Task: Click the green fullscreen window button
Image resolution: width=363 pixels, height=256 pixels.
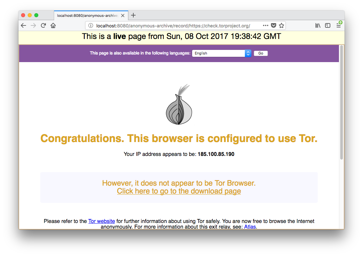Action: [36, 15]
